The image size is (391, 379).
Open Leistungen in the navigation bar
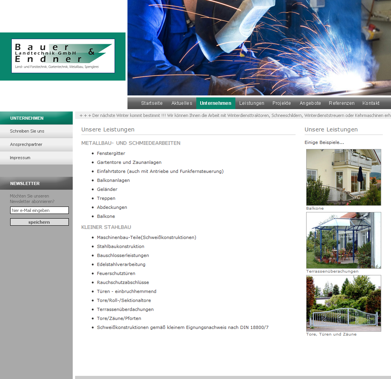[x=252, y=103]
